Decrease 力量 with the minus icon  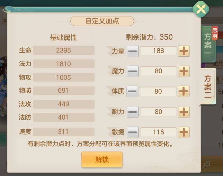pyautogui.click(x=133, y=51)
